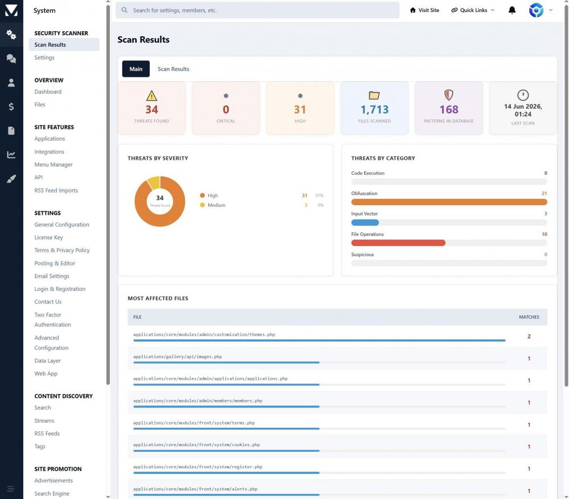The image size is (569, 499).
Task: Open General Configuration settings link
Action: (x=61, y=224)
